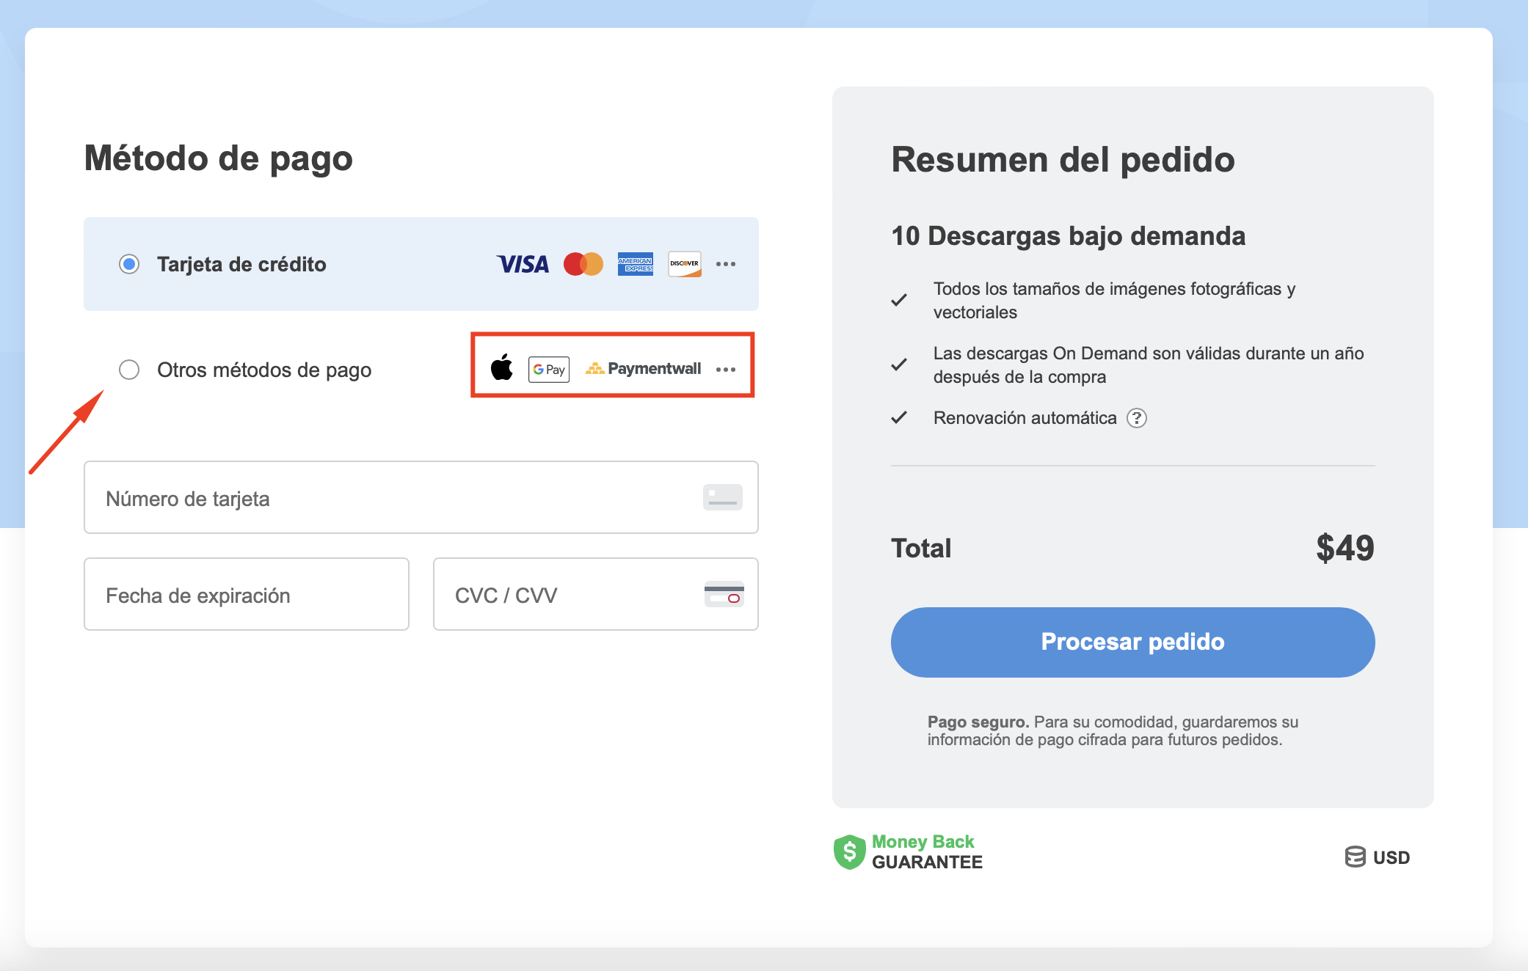
Task: Click the Apple Pay logo
Action: coord(502,367)
